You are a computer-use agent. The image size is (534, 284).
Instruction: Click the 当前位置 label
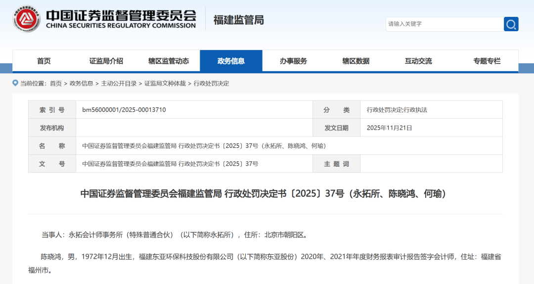click(33, 84)
